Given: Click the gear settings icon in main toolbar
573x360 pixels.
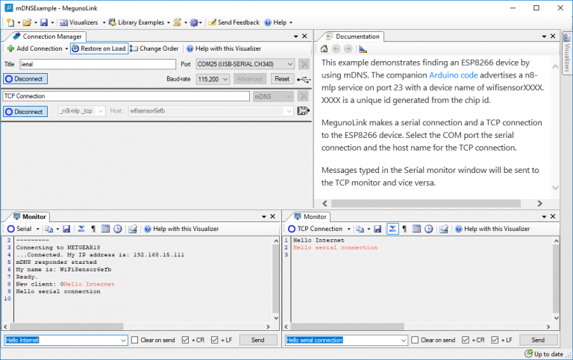Looking at the screenshot, I should [194, 22].
